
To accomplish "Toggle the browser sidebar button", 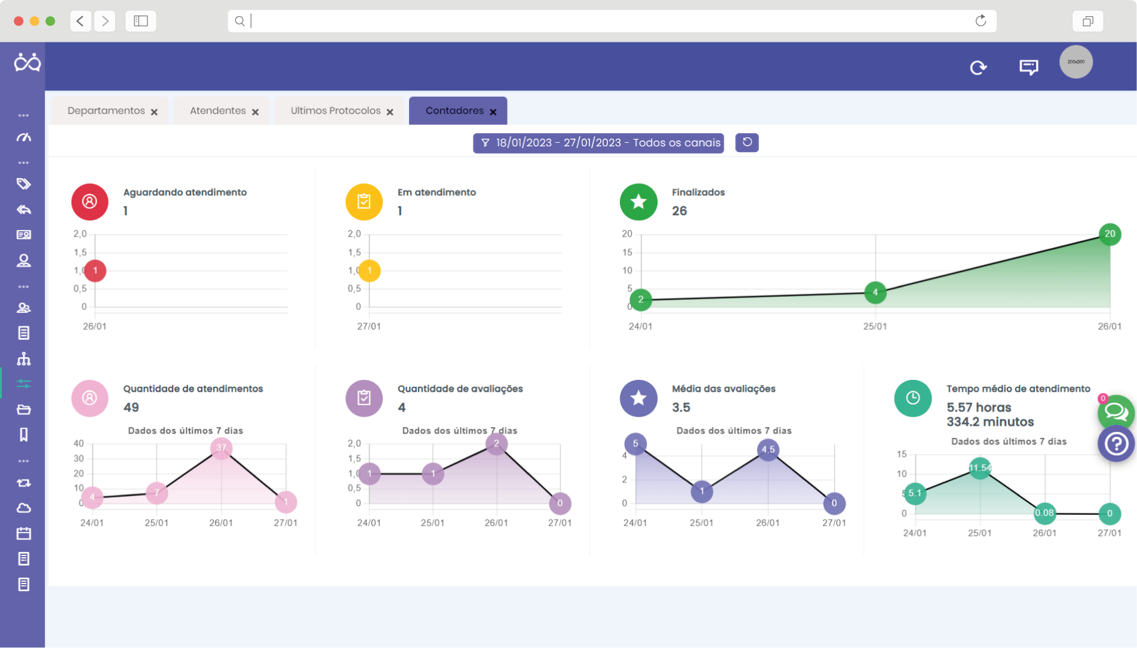I will pyautogui.click(x=141, y=21).
